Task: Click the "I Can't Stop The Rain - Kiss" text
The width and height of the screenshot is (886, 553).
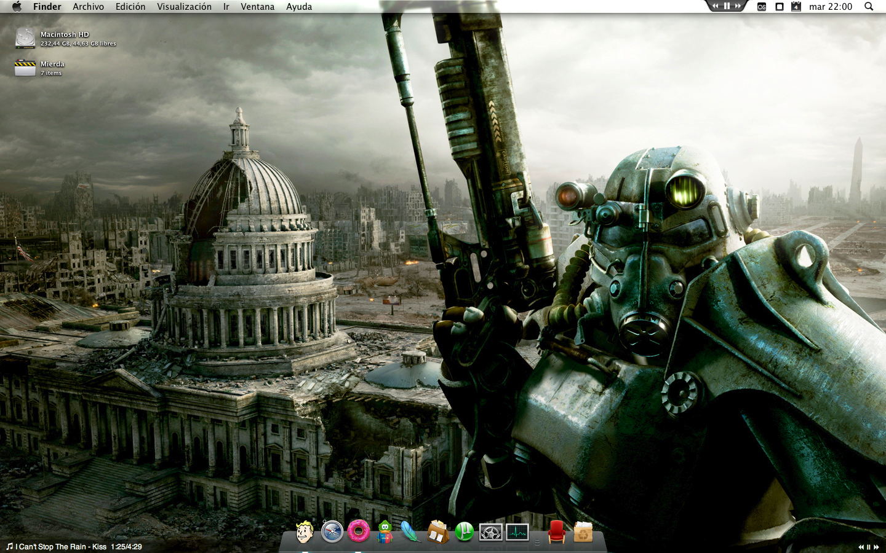Action: coord(61,547)
